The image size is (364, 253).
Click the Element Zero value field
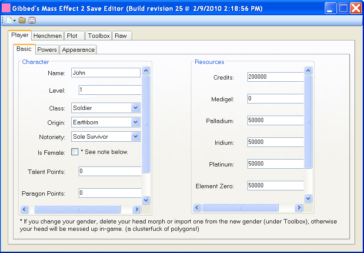276,186
